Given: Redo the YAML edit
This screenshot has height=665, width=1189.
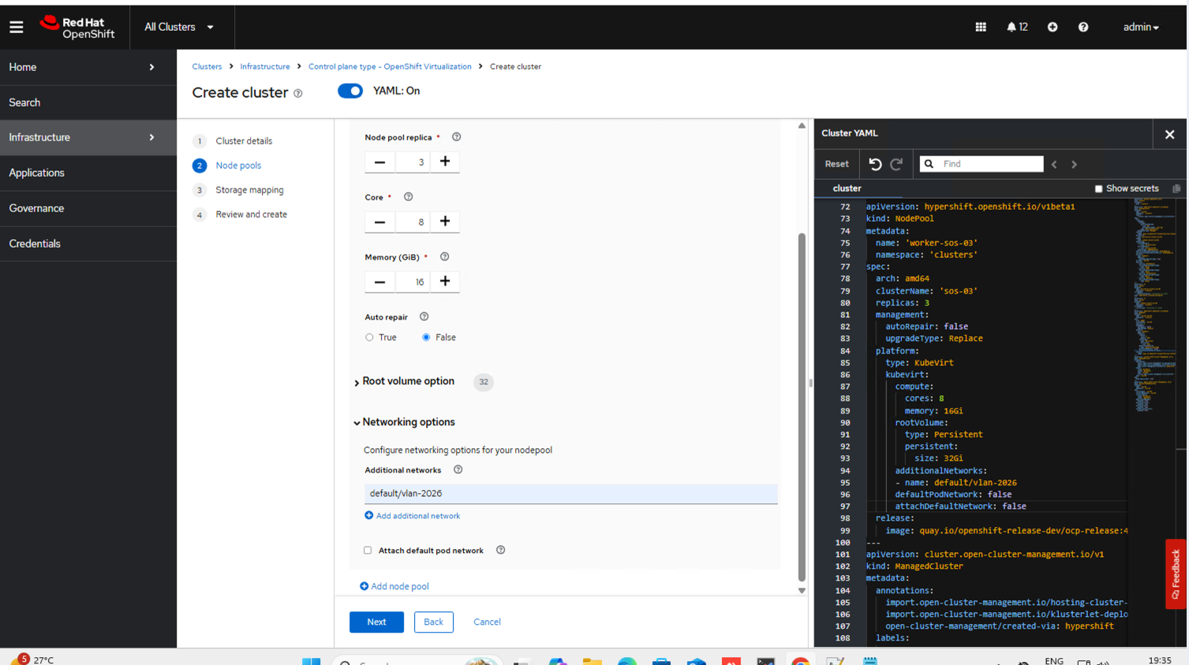Looking at the screenshot, I should (x=896, y=164).
